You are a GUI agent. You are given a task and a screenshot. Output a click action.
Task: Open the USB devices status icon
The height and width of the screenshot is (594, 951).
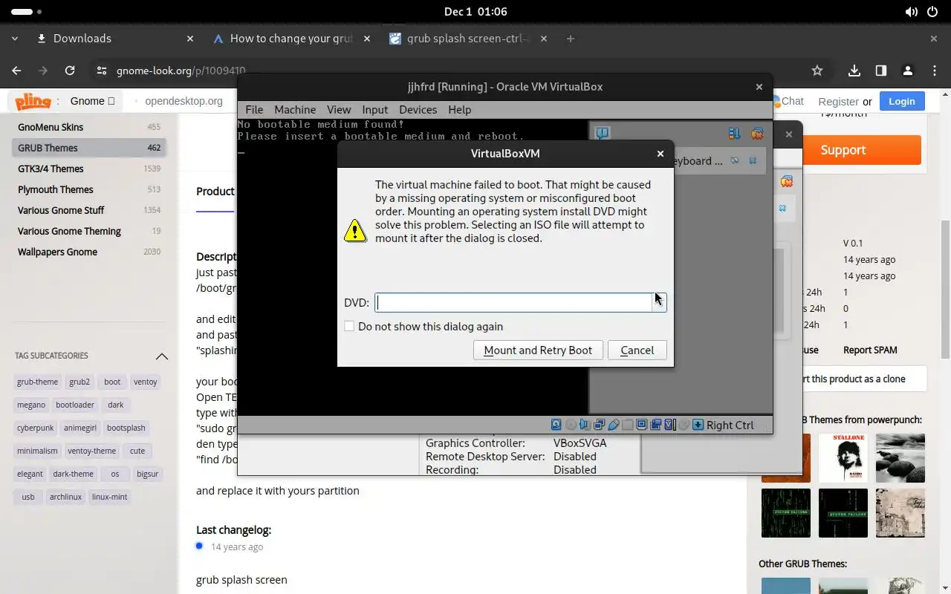click(x=614, y=425)
